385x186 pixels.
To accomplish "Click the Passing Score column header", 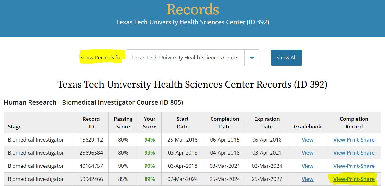I will (123, 123).
